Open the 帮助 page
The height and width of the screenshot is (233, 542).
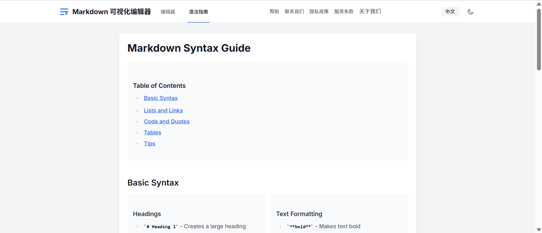[x=274, y=12]
